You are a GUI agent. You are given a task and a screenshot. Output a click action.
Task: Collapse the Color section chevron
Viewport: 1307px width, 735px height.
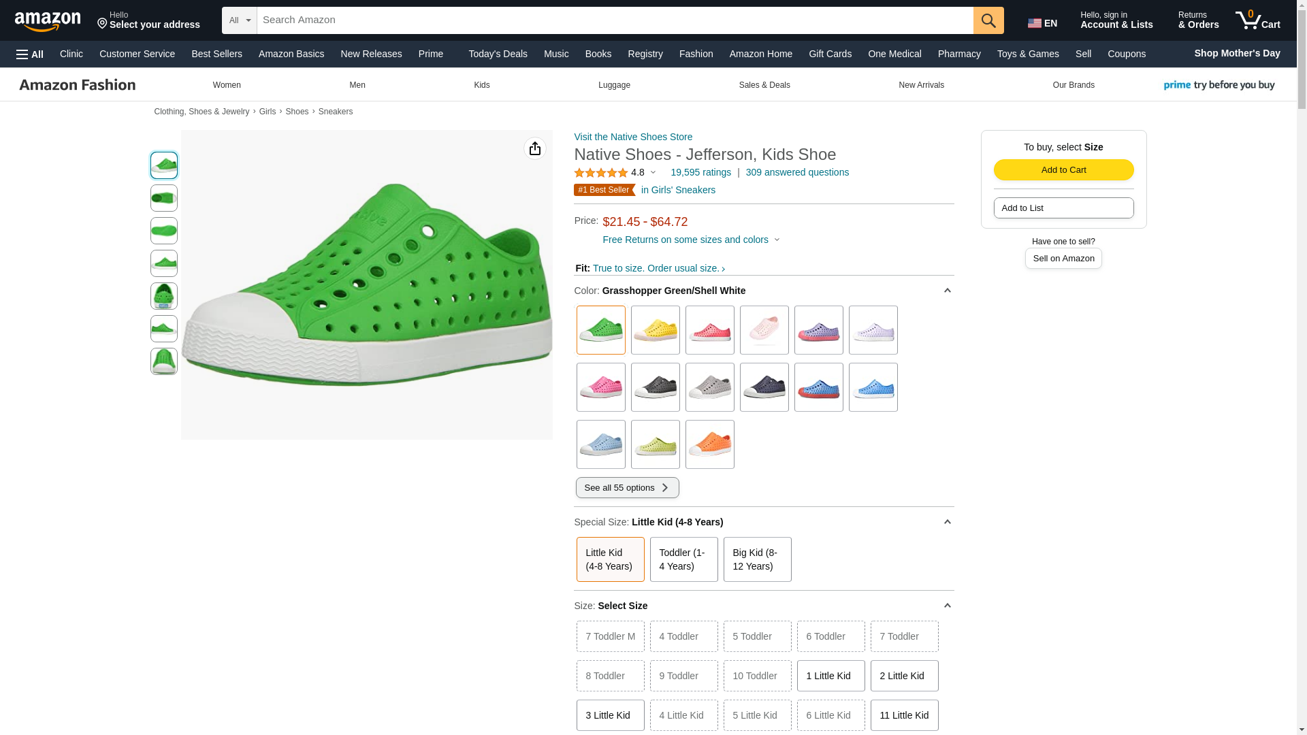click(x=947, y=291)
